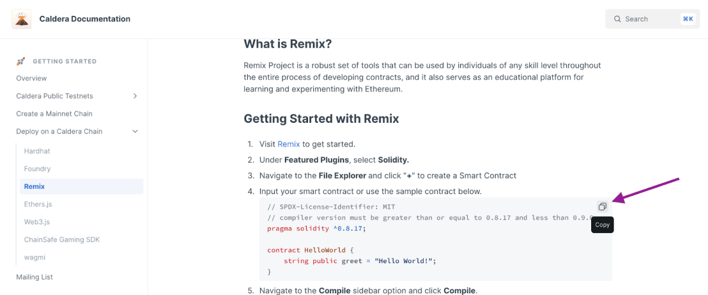The width and height of the screenshot is (708, 295).
Task: Go to Mailing List page
Action: tap(35, 277)
